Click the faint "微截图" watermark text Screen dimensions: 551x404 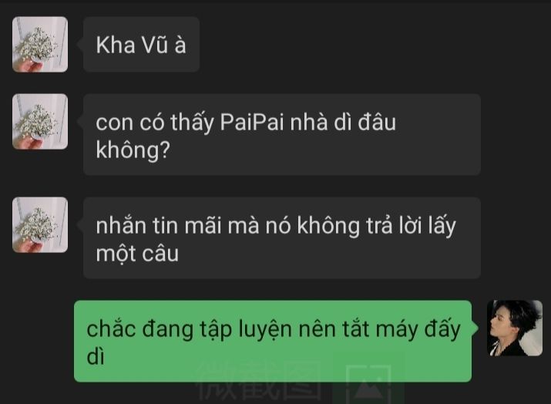[x=259, y=381]
